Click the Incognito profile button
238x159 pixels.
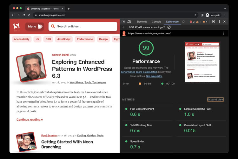[213, 15]
